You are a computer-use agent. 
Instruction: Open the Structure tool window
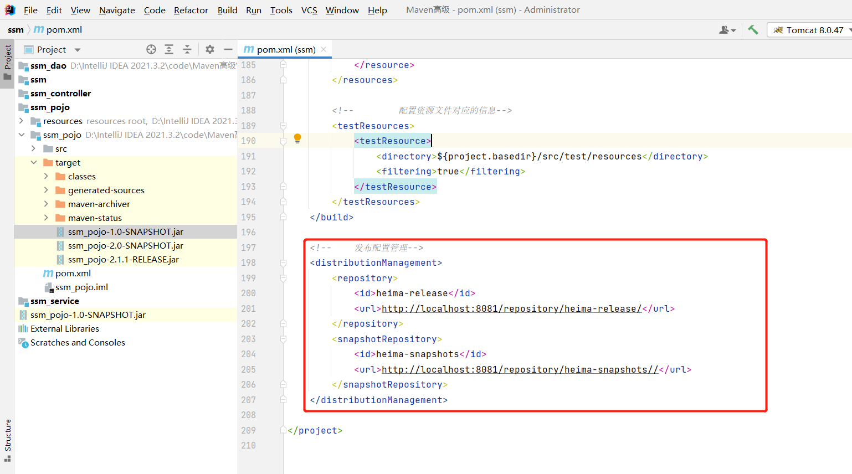(x=7, y=440)
